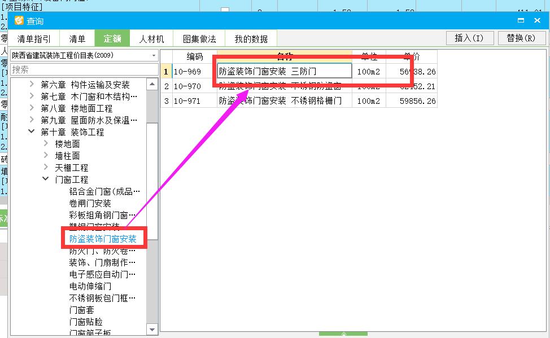Select 门窗贴脸 tree item

(x=86, y=322)
